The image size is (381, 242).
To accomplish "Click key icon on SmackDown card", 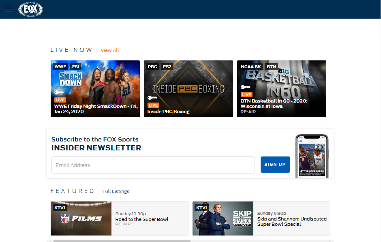I will pyautogui.click(x=59, y=92).
